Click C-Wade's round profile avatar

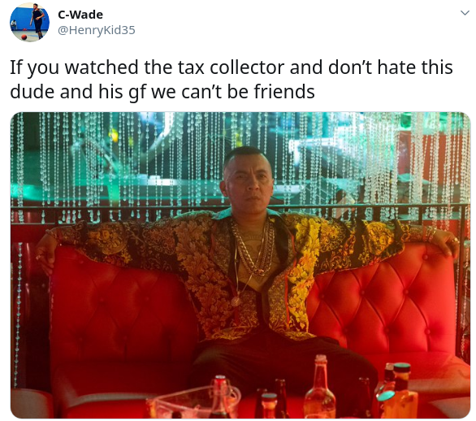29,22
